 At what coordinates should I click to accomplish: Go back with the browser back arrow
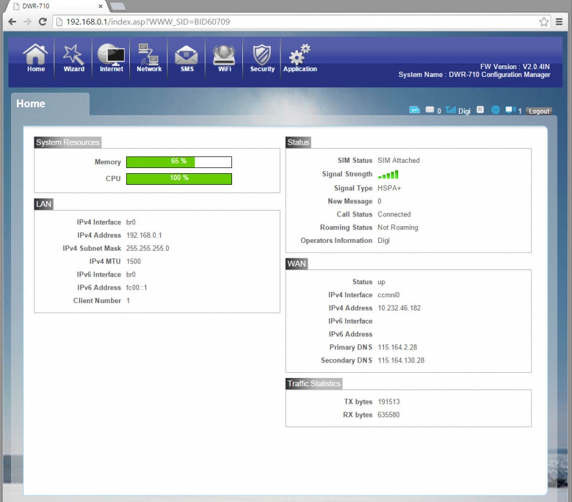point(12,21)
